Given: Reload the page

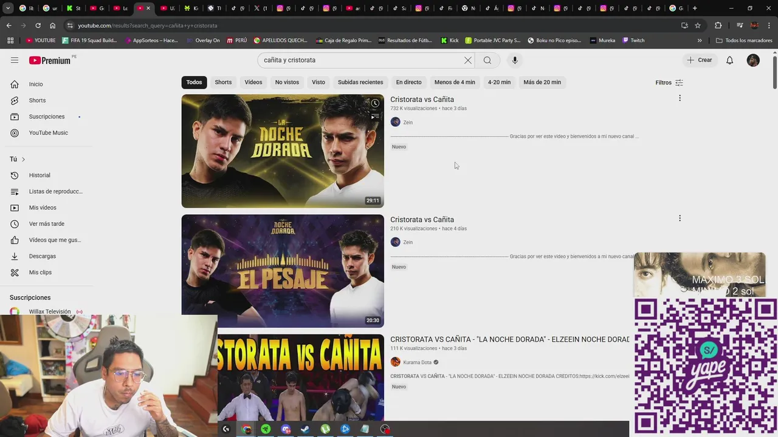Looking at the screenshot, I should 38,25.
